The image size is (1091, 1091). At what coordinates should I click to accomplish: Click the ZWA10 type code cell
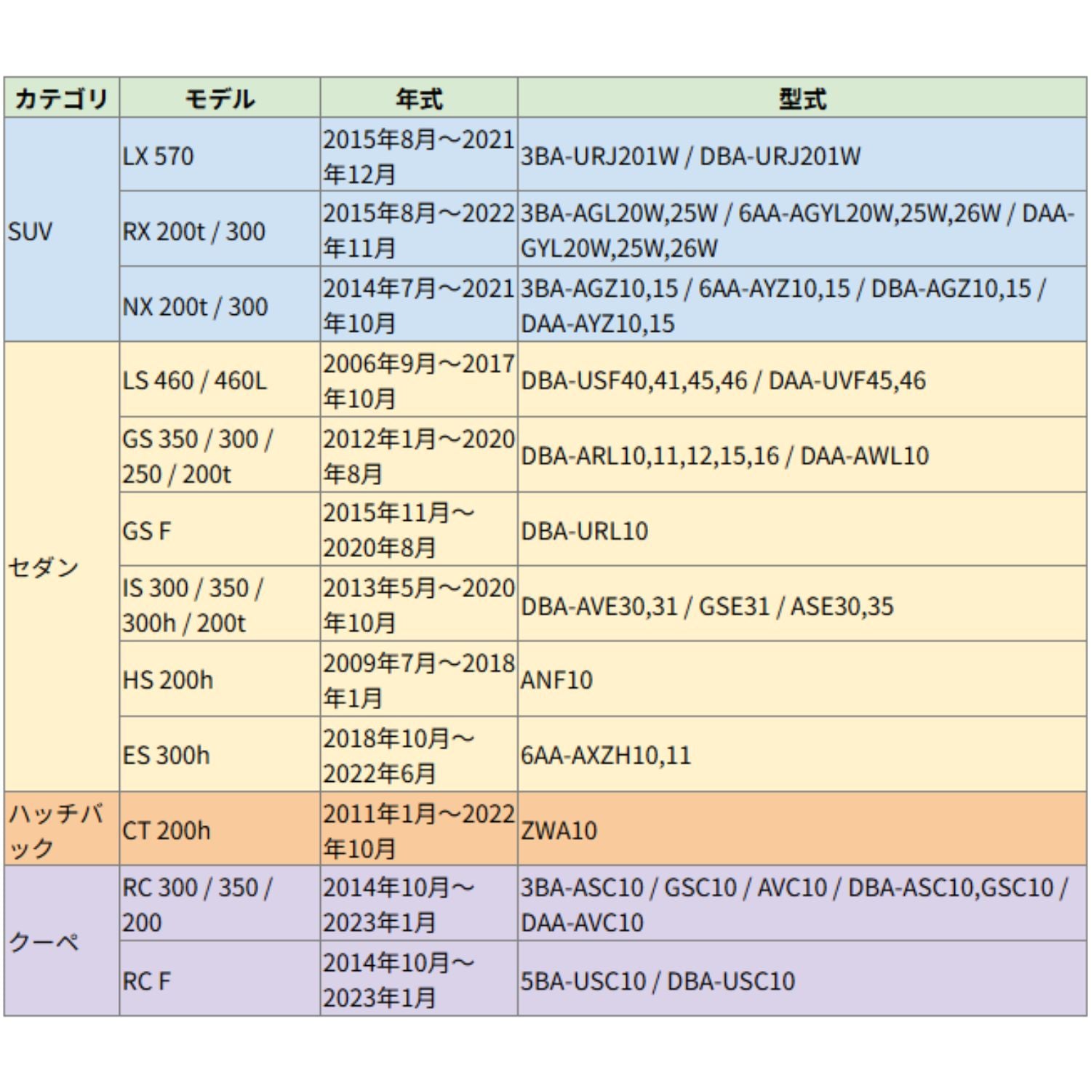802,829
